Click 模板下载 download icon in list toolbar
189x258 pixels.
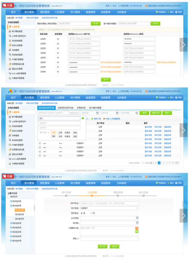92,119
